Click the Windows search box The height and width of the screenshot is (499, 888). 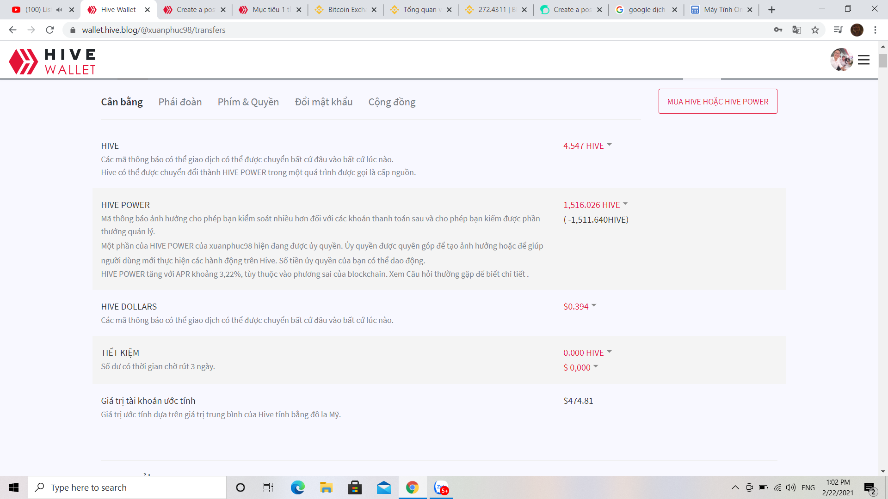(x=127, y=487)
